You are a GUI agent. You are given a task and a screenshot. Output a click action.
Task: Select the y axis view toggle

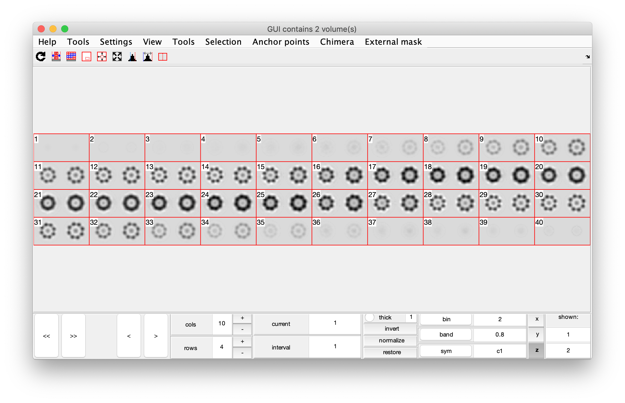tap(537, 334)
